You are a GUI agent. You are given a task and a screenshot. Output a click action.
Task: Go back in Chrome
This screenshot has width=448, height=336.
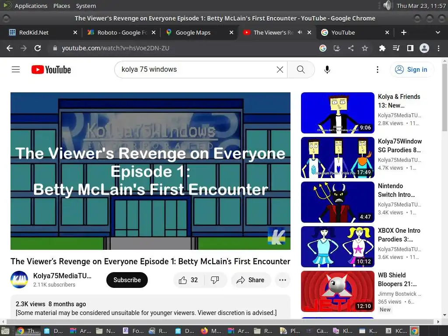pos(10,48)
